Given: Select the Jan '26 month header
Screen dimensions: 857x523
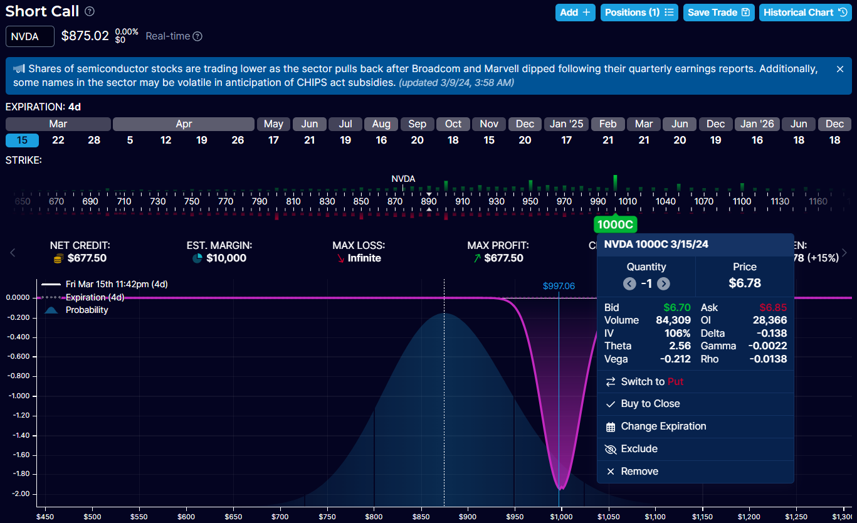Looking at the screenshot, I should tap(757, 124).
